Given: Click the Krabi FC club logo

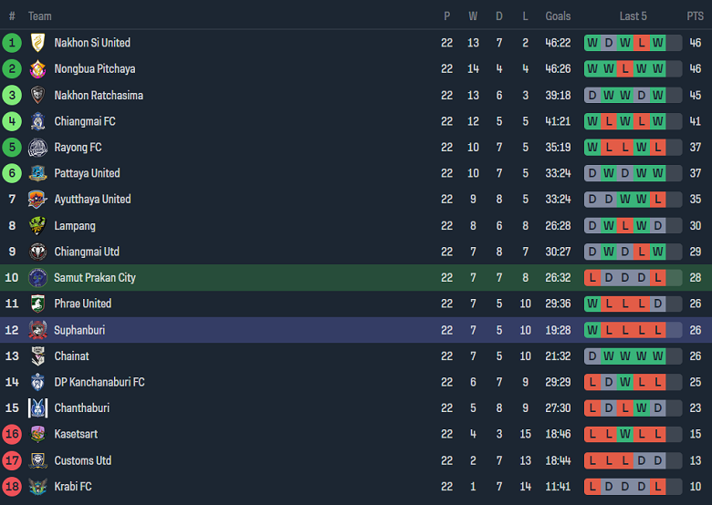Looking at the screenshot, I should coord(37,487).
